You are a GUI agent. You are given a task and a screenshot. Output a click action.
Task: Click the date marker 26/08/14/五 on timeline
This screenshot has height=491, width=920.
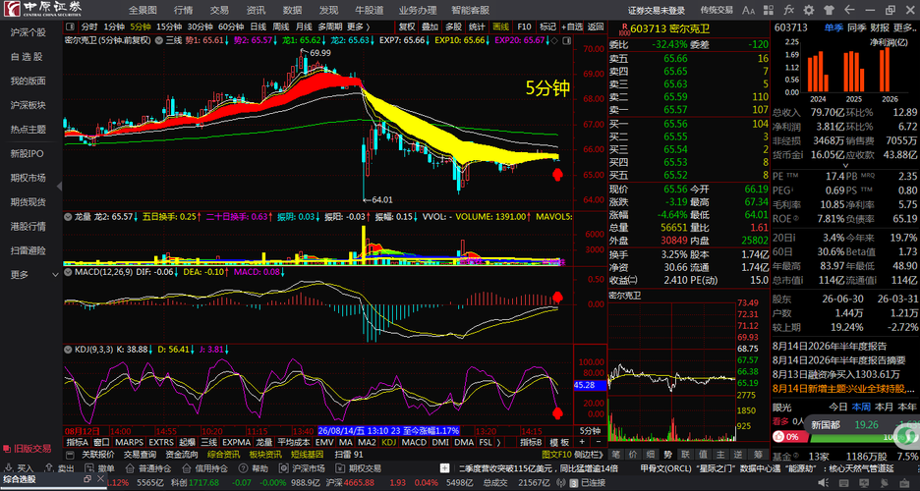[389, 431]
